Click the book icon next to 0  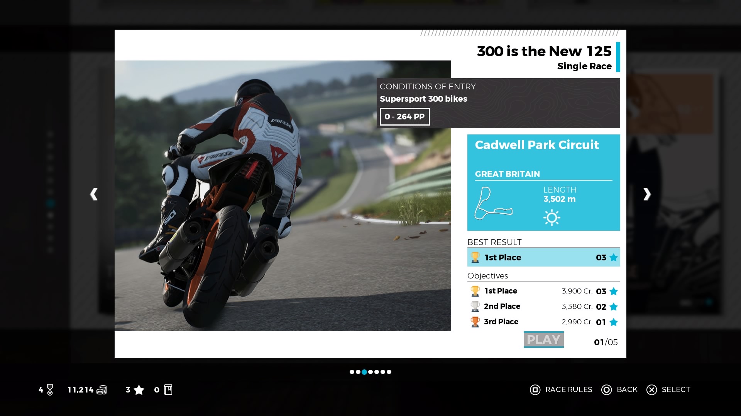point(168,390)
